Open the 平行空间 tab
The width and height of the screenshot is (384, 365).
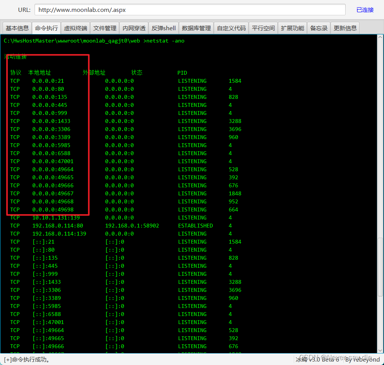263,28
